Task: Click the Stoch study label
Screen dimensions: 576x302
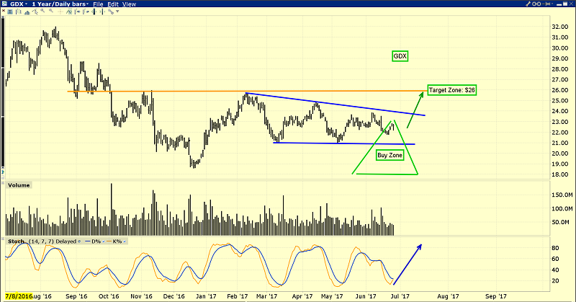Action: [16, 241]
